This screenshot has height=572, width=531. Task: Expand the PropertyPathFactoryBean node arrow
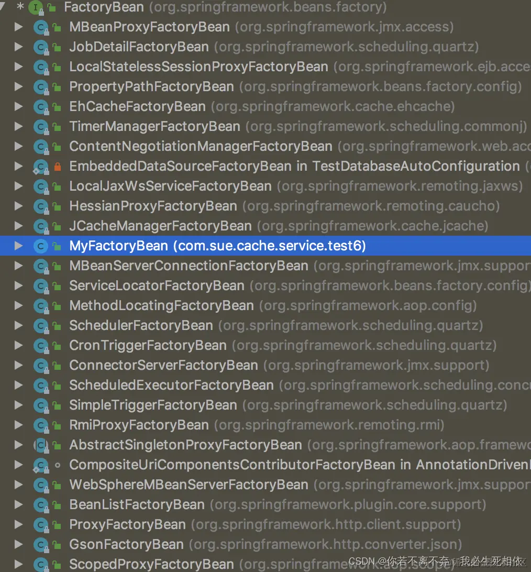(x=18, y=86)
